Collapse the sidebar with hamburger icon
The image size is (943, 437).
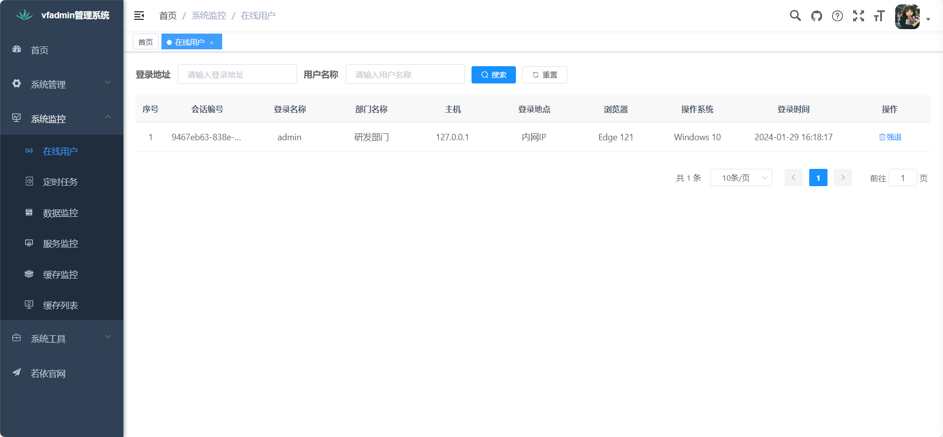139,16
